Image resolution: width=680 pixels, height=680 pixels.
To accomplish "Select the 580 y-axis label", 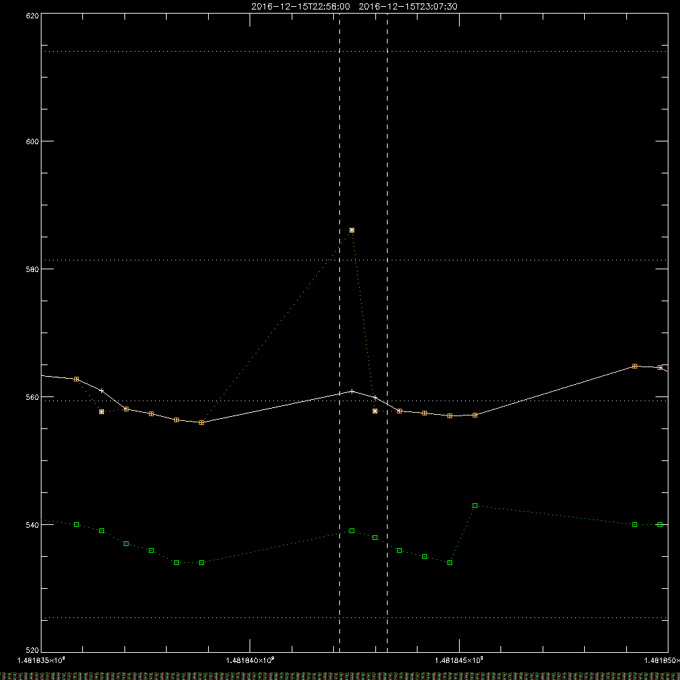I will tap(33, 269).
